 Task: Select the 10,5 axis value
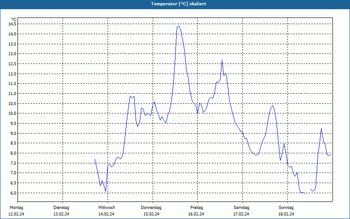12,103
